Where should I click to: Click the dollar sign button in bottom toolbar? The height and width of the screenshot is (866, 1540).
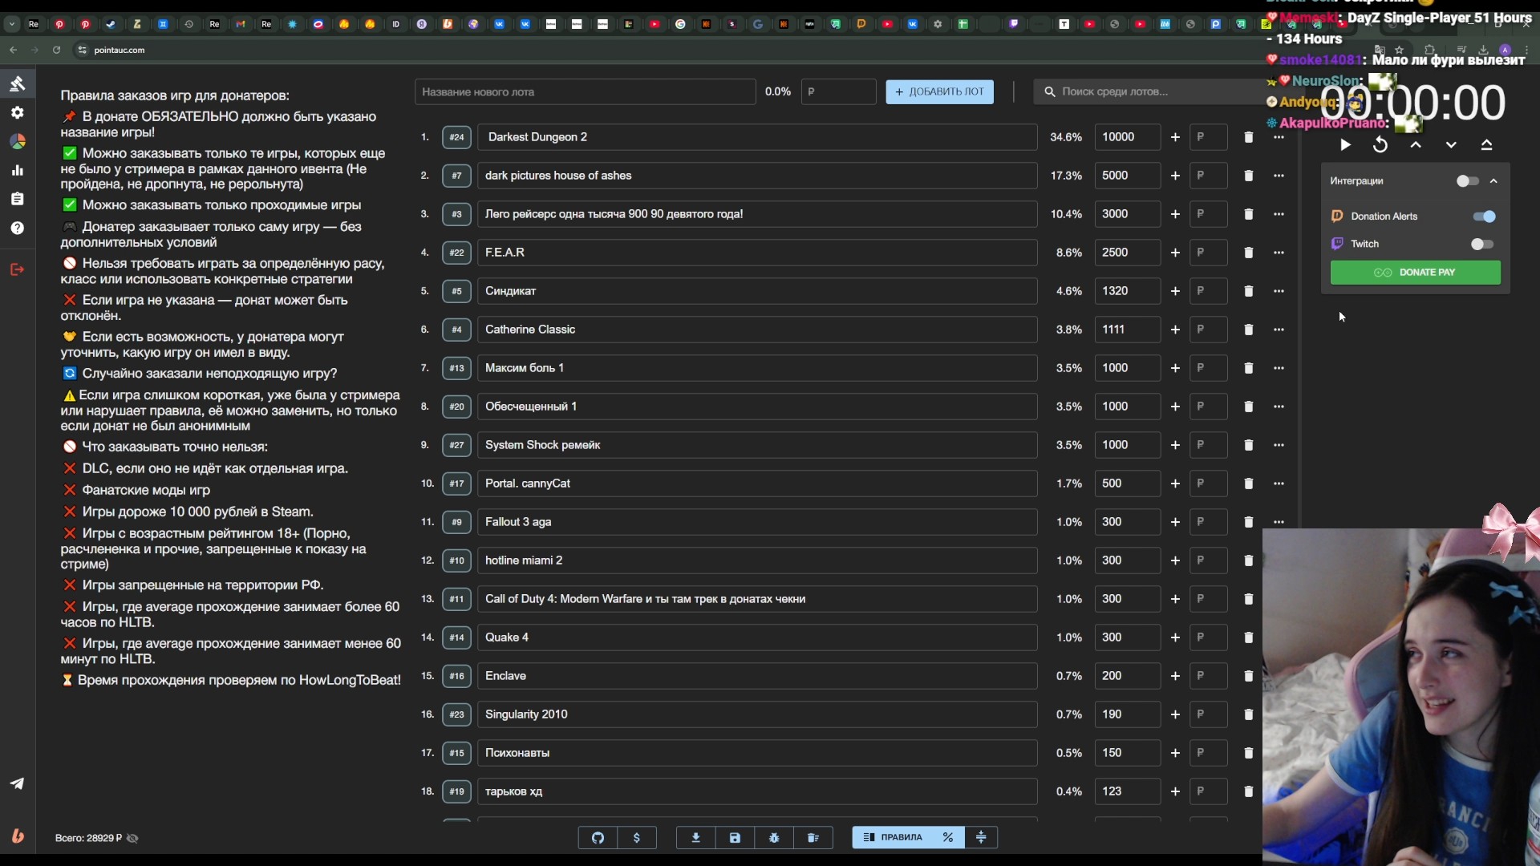(637, 837)
